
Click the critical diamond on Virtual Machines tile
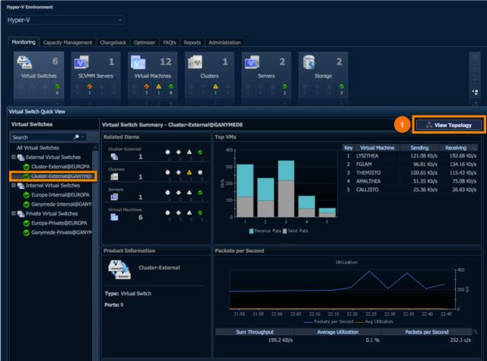[x=147, y=86]
